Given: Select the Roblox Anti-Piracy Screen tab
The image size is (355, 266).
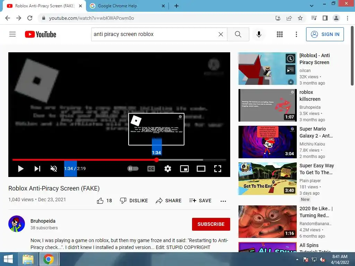Looking at the screenshot, I should coord(44,6).
